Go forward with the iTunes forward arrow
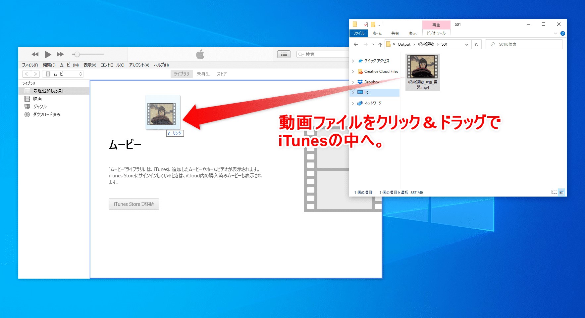 [x=35, y=74]
